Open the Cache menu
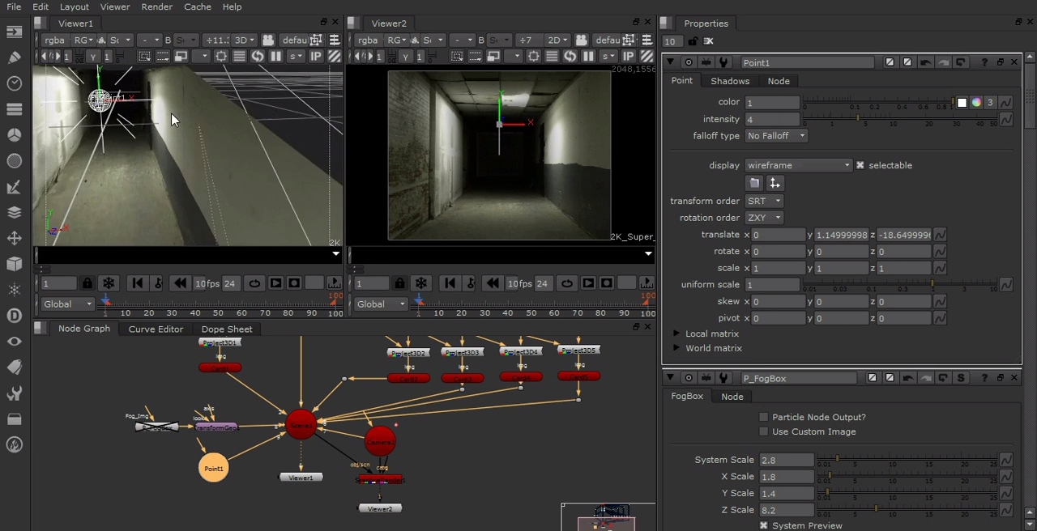Screen dimensions: 1037x531 [198, 6]
